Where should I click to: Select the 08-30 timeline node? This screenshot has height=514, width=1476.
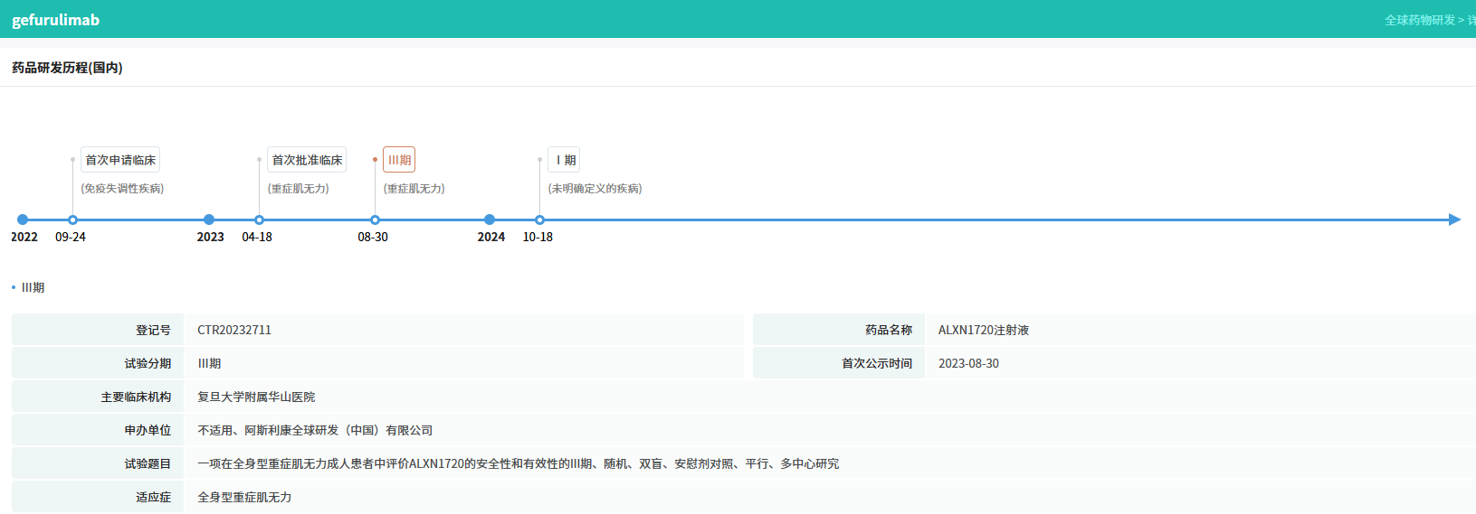(375, 220)
